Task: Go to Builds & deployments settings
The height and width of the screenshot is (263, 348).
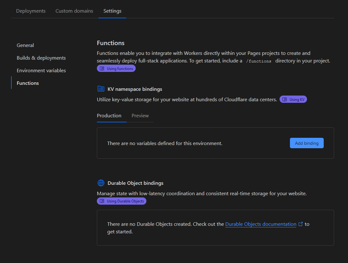Action: pos(41,58)
